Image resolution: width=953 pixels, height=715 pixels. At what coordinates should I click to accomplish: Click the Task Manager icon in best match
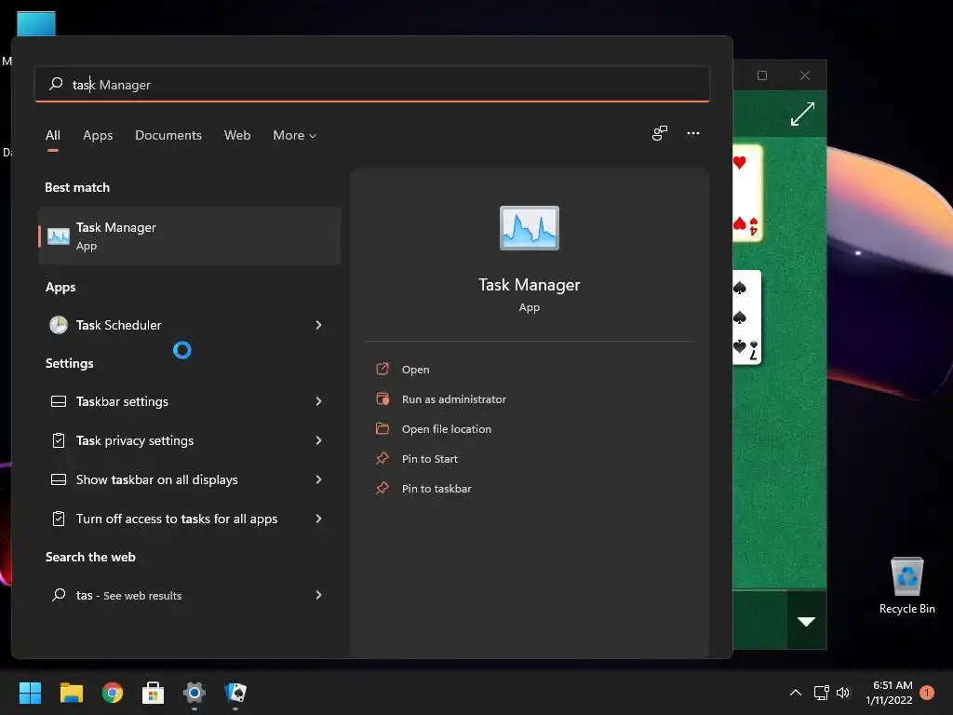[59, 236]
